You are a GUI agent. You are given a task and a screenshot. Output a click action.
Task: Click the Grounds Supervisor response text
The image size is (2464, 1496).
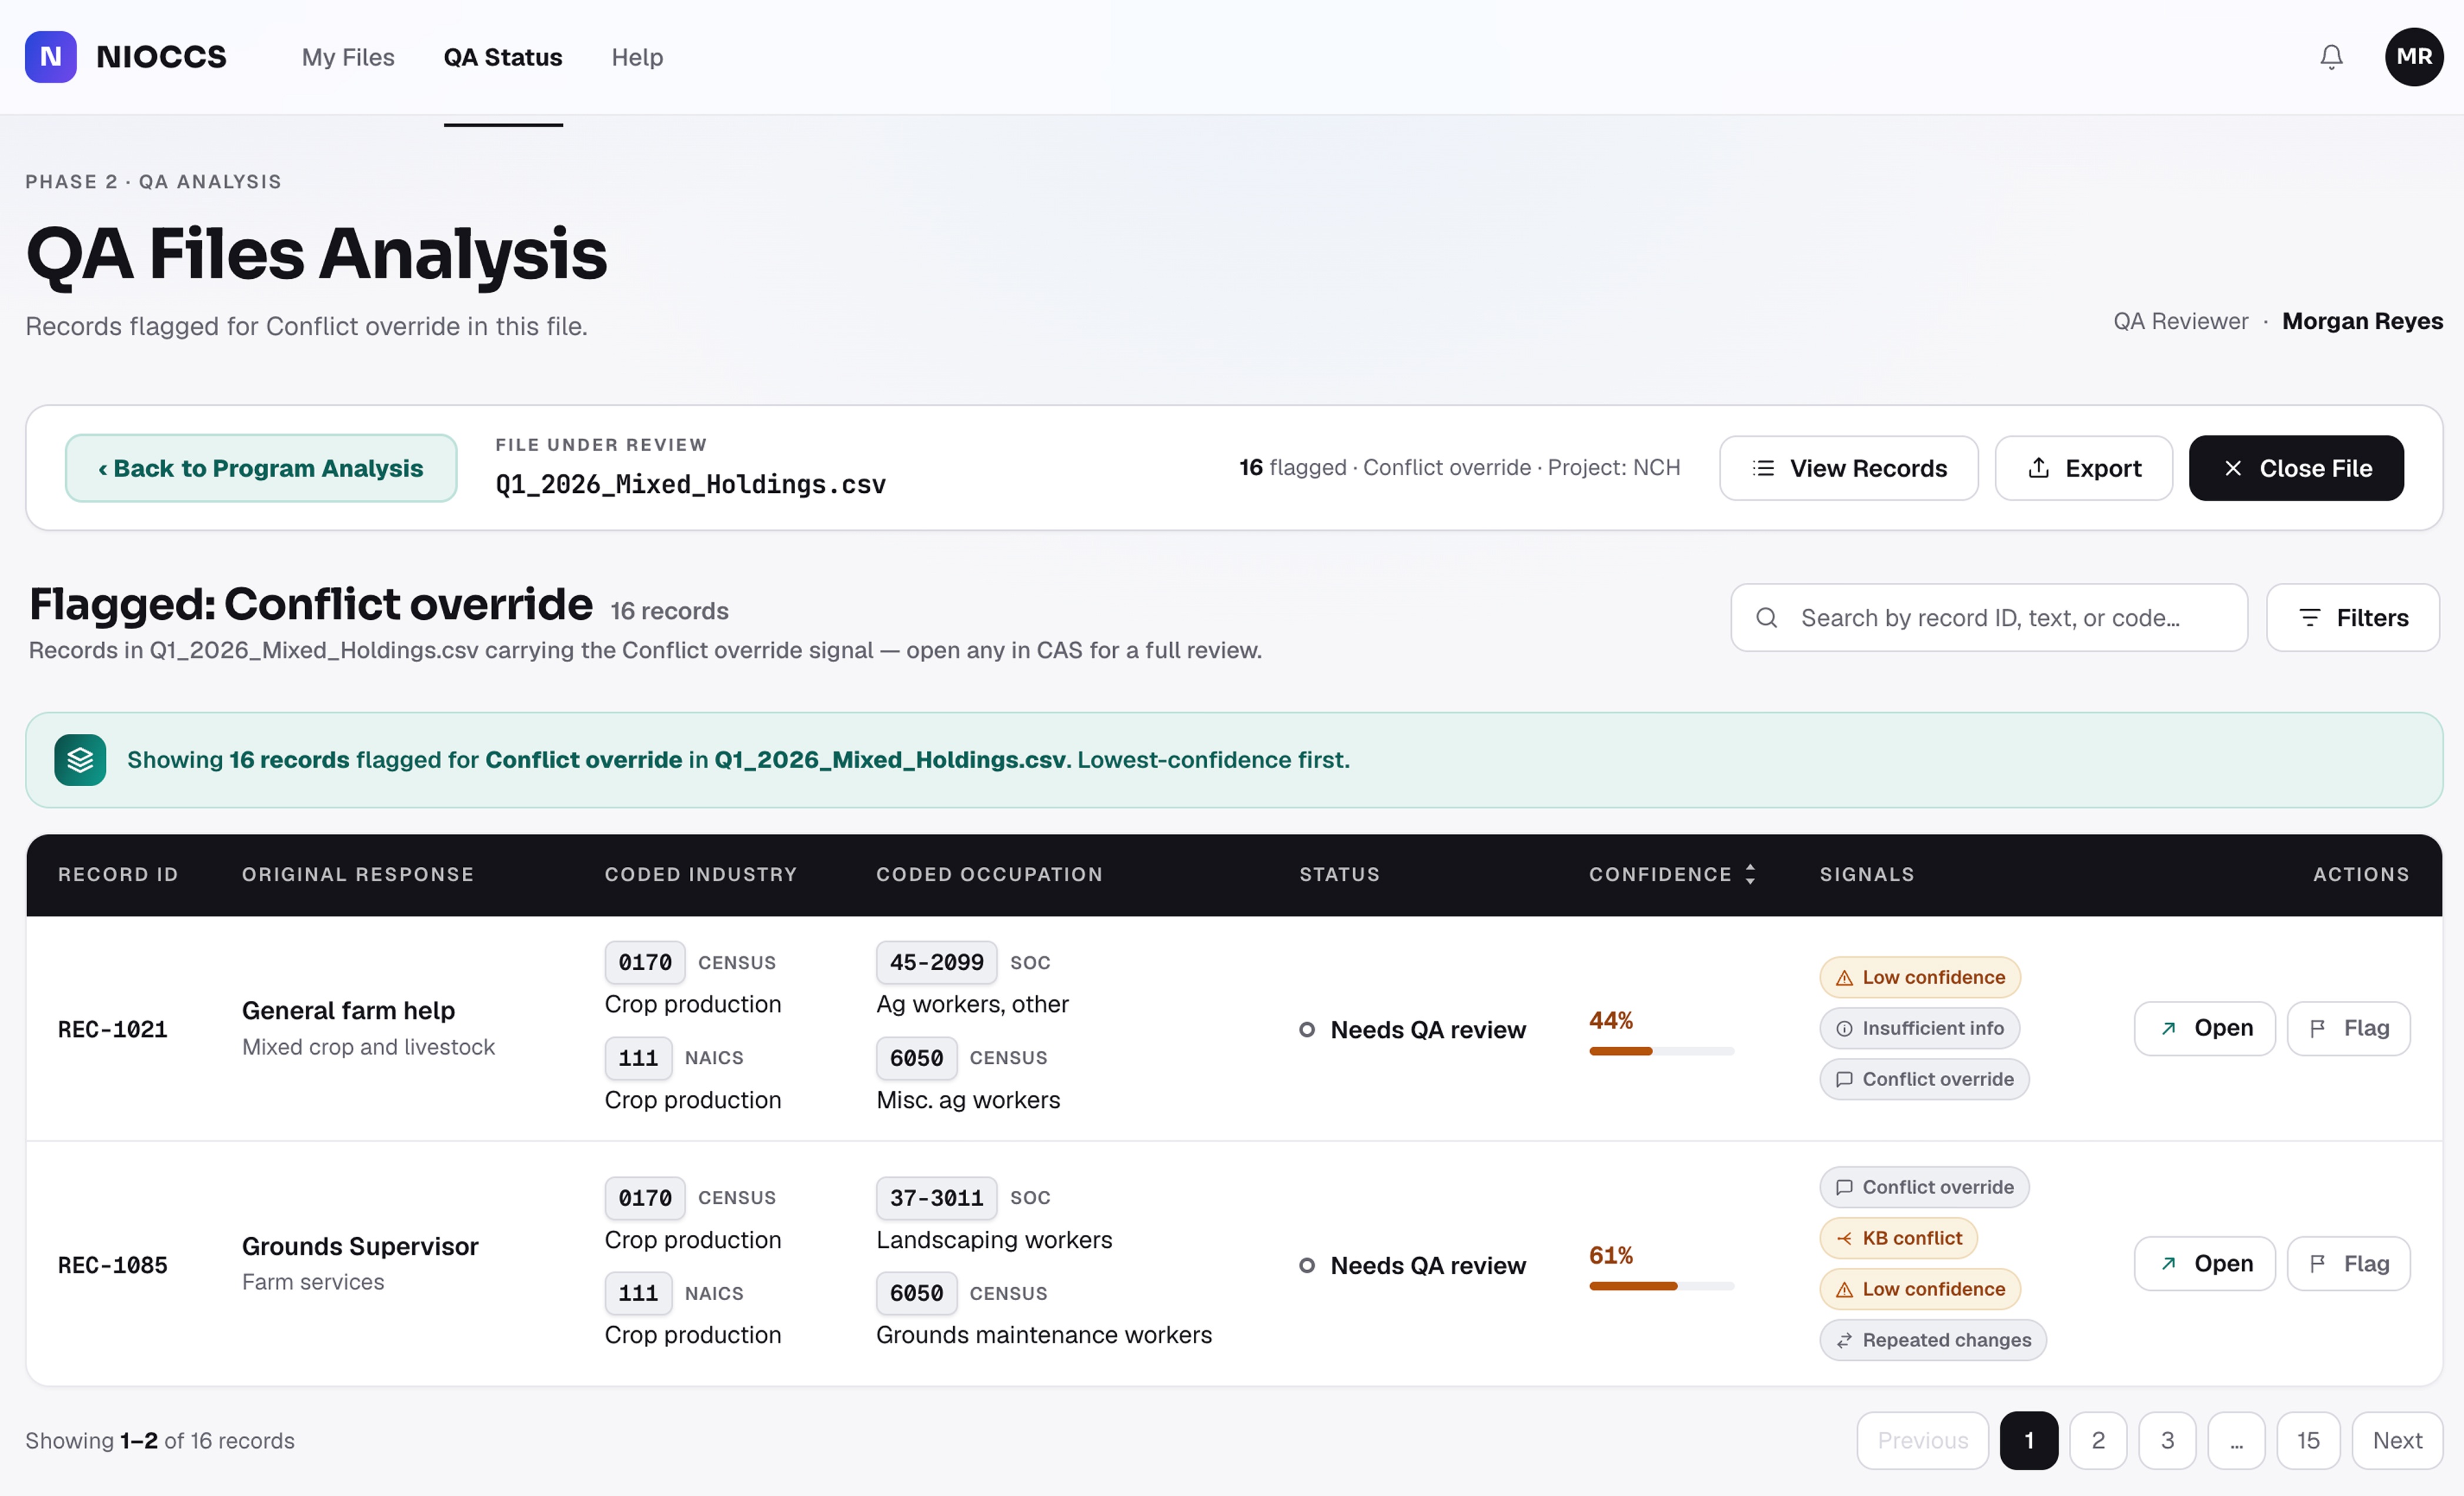click(360, 1246)
